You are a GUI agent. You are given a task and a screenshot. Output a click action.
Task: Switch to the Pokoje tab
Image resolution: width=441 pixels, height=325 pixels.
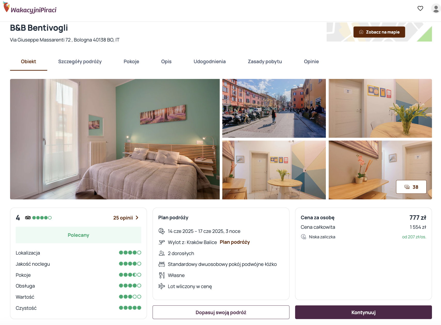[x=131, y=62]
